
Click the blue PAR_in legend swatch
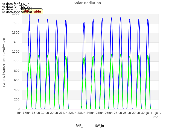pos(72,126)
